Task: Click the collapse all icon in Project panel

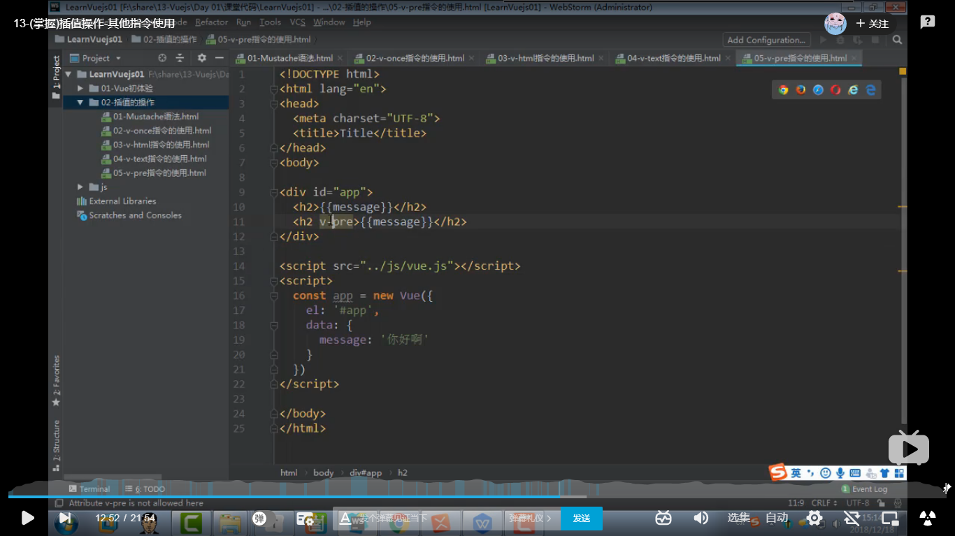Action: tap(180, 58)
